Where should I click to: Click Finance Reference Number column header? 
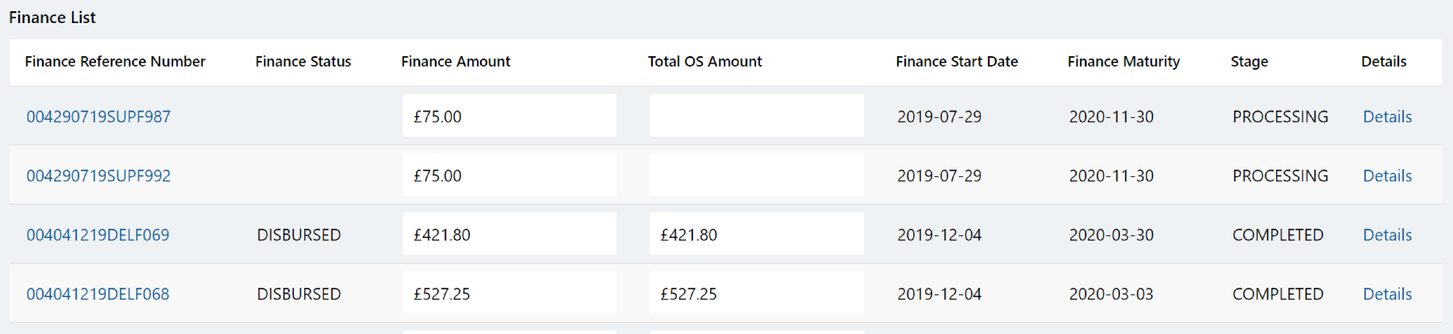pyautogui.click(x=115, y=61)
